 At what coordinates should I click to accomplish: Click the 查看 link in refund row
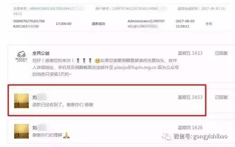[209, 24]
